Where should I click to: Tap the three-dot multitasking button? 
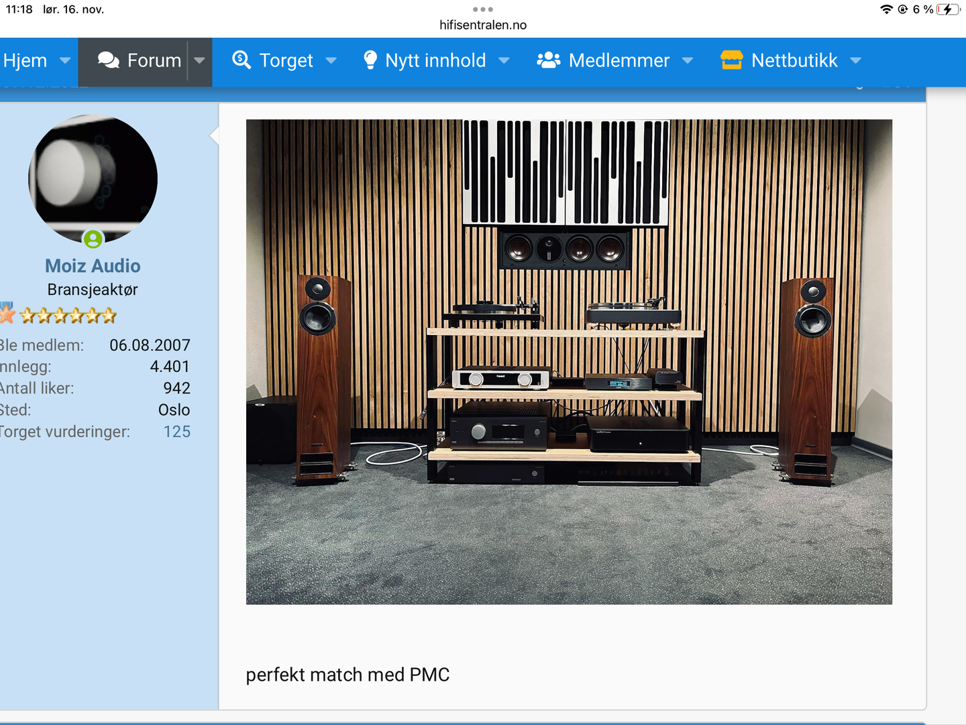click(x=483, y=9)
